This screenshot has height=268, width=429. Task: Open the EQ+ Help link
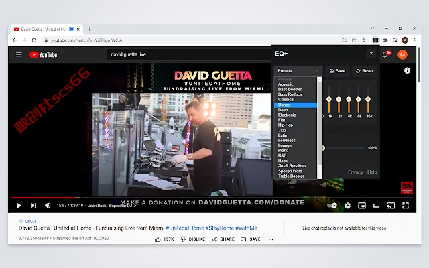(x=372, y=172)
